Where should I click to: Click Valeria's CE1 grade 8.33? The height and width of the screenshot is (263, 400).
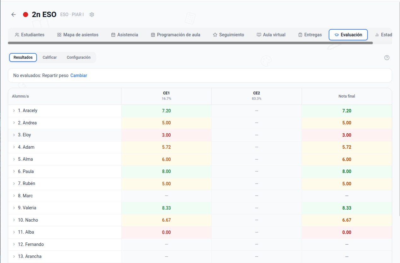[x=166, y=208]
